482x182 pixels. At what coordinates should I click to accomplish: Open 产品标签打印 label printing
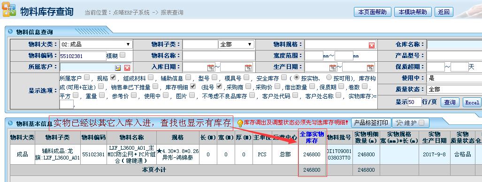coord(371,123)
